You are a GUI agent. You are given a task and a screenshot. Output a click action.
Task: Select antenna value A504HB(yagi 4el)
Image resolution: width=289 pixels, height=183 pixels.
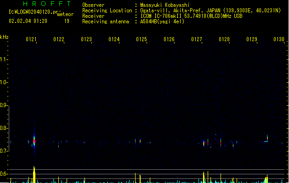click(x=162, y=22)
